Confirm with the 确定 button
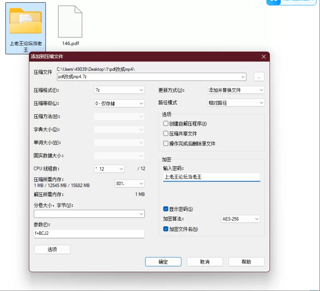 pos(163,262)
